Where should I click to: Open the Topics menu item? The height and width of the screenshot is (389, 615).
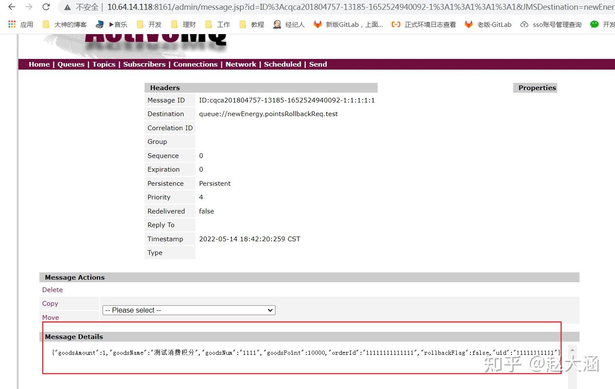(104, 64)
